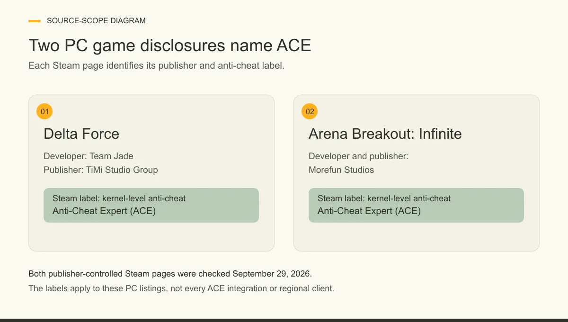Select the 'Delta Force' title
The height and width of the screenshot is (322, 568).
point(81,134)
